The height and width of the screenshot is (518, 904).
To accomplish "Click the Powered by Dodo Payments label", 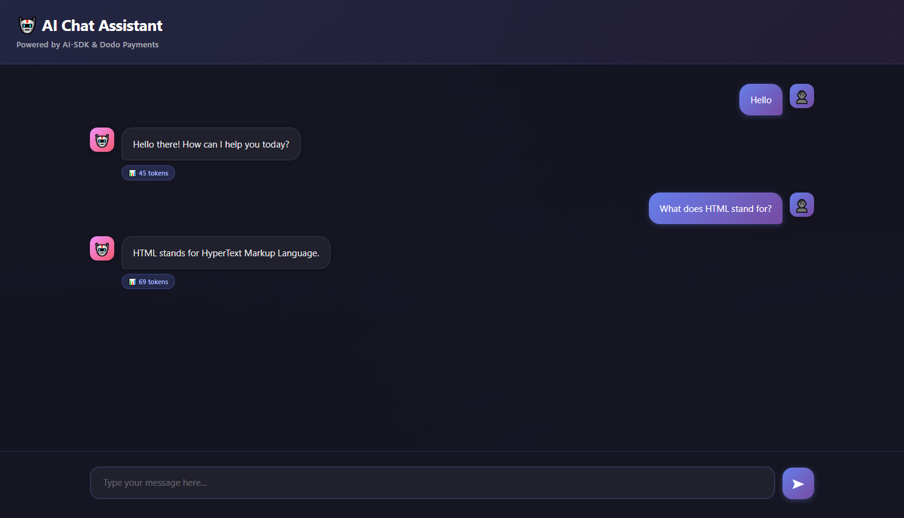I will point(87,44).
